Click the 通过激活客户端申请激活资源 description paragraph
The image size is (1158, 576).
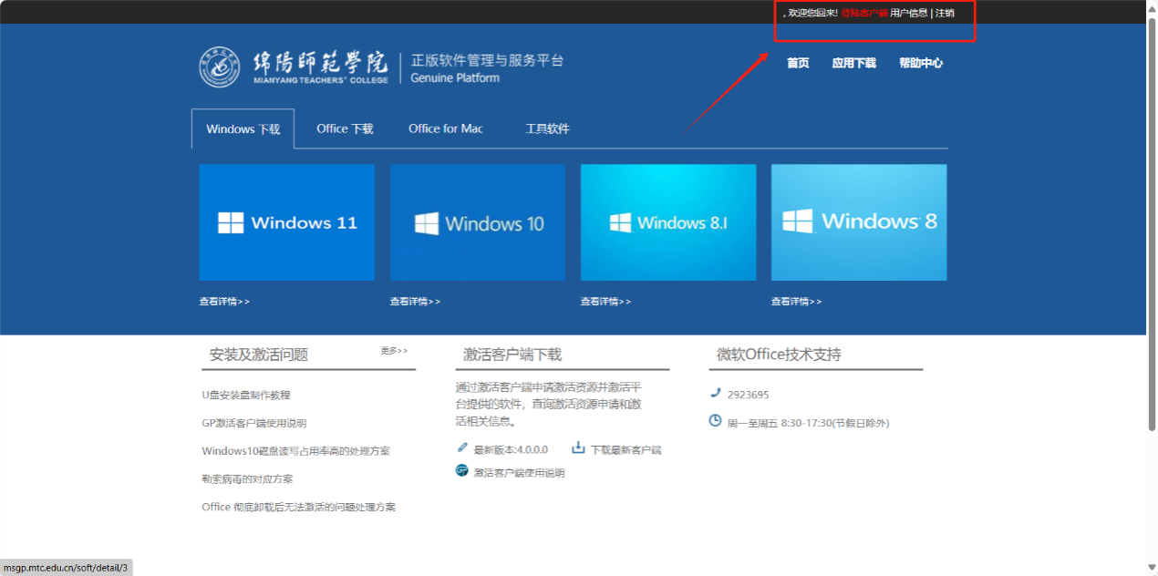[x=549, y=404]
